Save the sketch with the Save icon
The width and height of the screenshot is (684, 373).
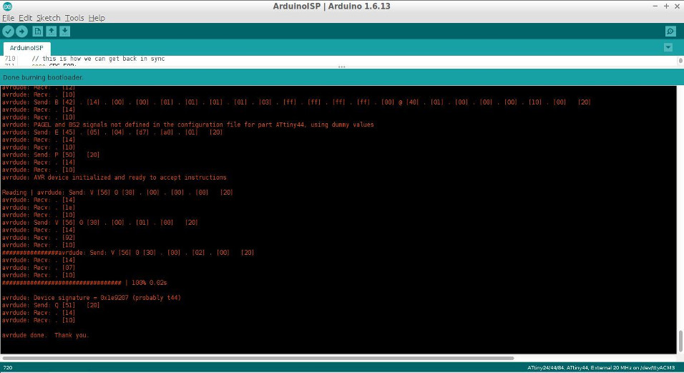pyautogui.click(x=64, y=32)
